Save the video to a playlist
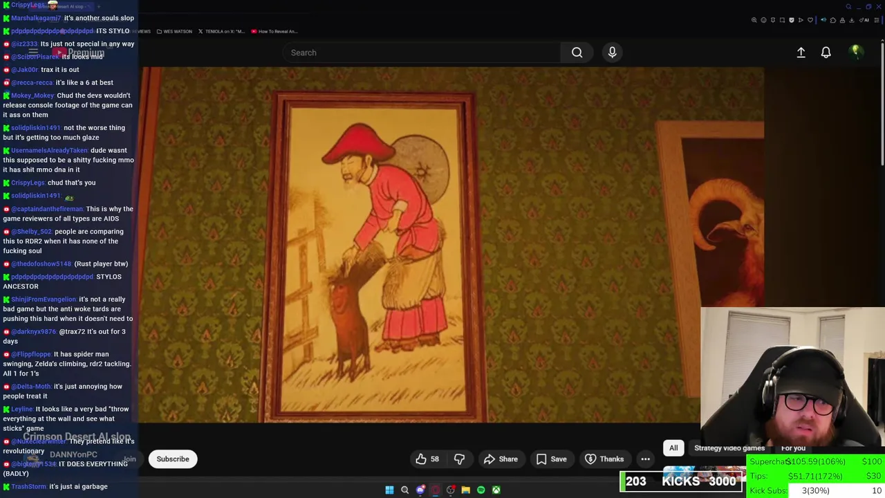This screenshot has width=885, height=498. pyautogui.click(x=552, y=459)
